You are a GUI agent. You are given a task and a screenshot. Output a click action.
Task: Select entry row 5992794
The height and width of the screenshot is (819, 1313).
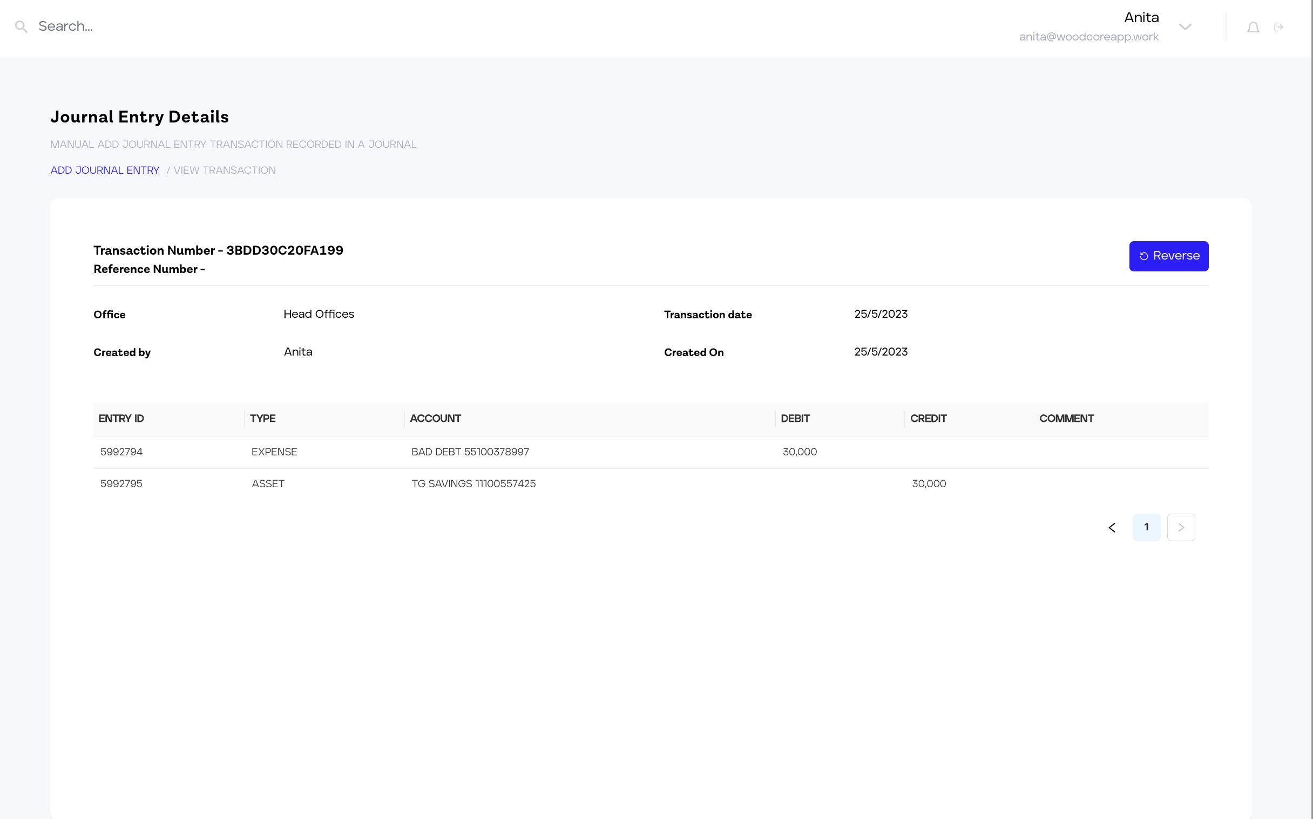pos(121,452)
